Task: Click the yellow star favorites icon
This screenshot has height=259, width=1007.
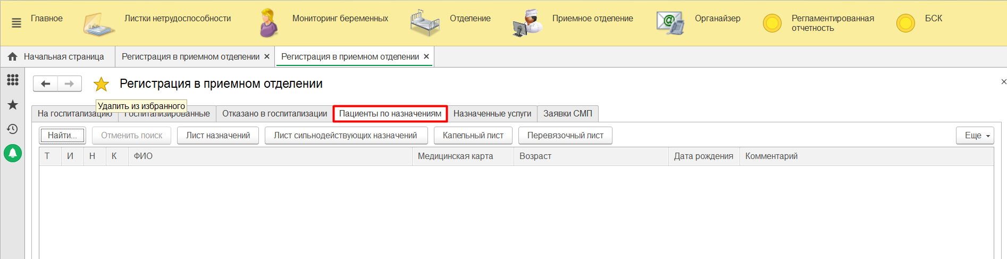Action: [101, 84]
